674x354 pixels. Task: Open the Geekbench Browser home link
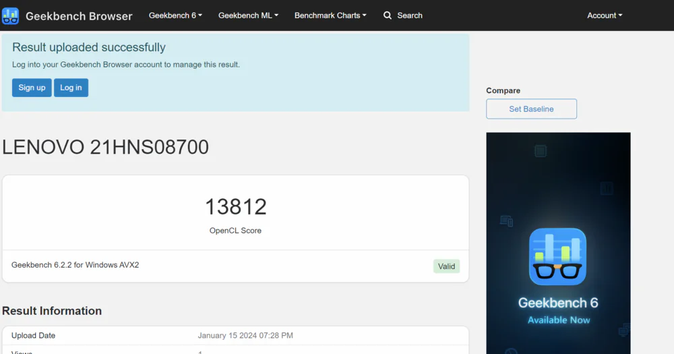(79, 16)
